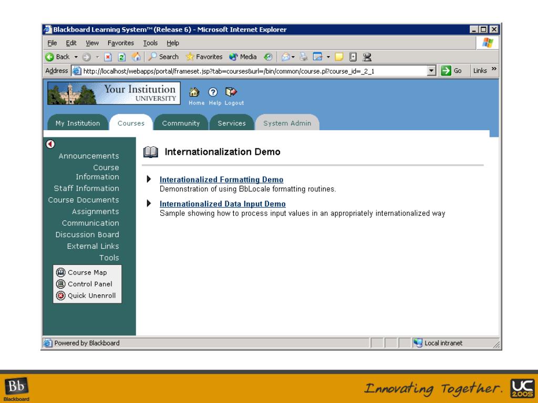Image resolution: width=538 pixels, height=403 pixels.
Task: Open the Control Panel text link
Action: [x=90, y=284]
